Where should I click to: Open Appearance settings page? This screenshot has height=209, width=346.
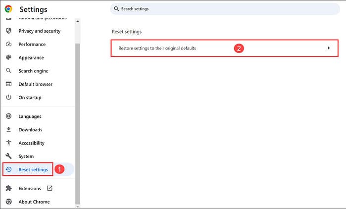coord(31,57)
